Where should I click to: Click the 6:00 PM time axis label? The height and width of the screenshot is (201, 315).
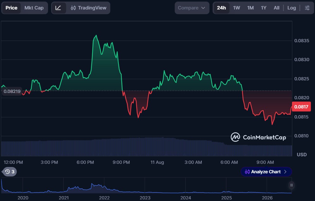click(x=85, y=162)
